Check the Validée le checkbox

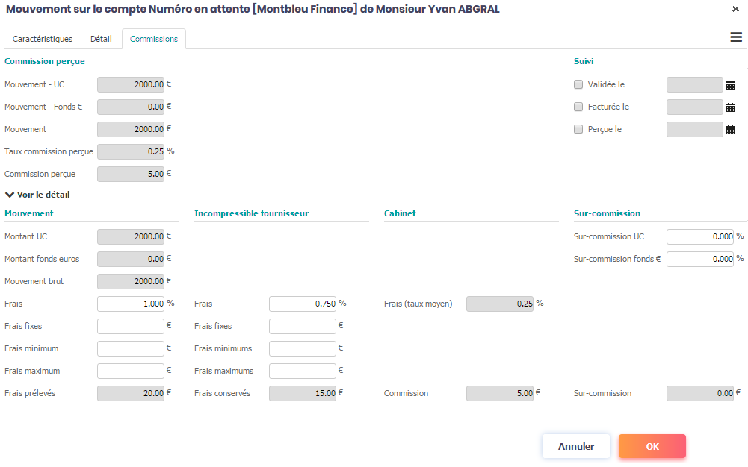click(578, 85)
